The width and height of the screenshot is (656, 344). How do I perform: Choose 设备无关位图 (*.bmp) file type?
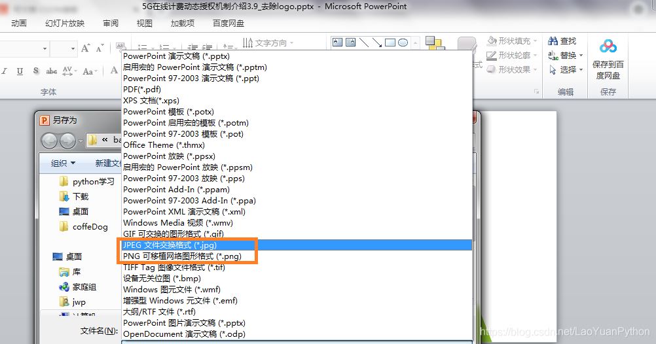point(297,279)
